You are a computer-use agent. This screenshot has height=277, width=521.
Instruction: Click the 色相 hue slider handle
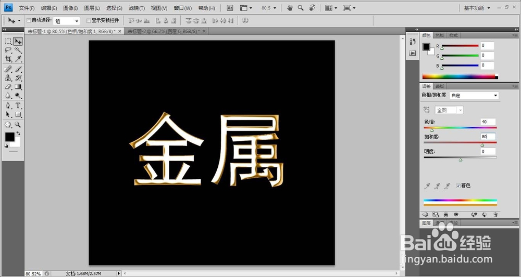coord(432,130)
